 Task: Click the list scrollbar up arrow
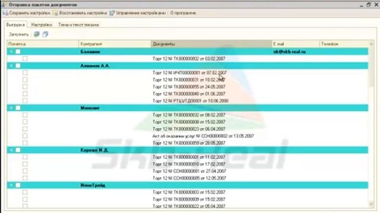[x=371, y=44]
